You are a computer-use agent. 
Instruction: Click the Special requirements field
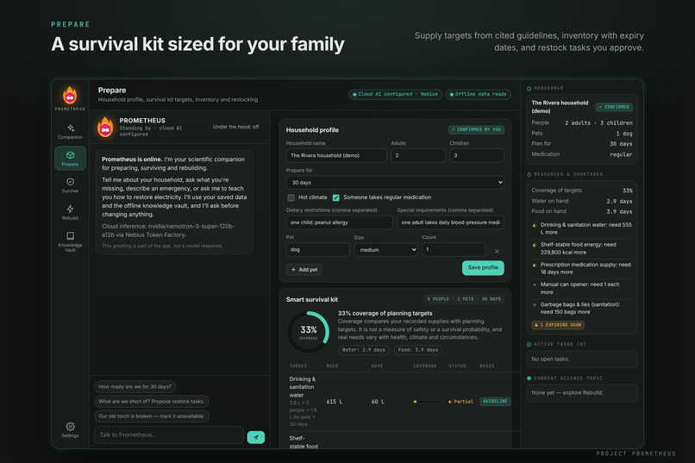coord(450,222)
